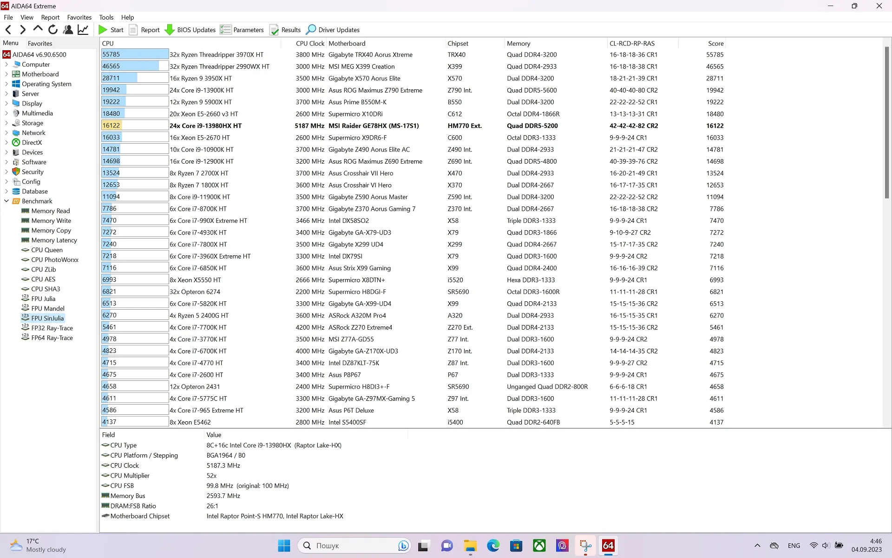Switch to the Menu tab in sidebar
Screen dimensions: 892x558
(x=11, y=43)
